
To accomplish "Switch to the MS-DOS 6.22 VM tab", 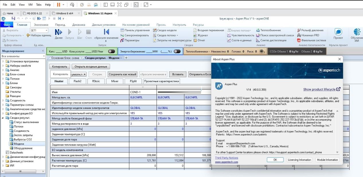I will pos(34,13).
